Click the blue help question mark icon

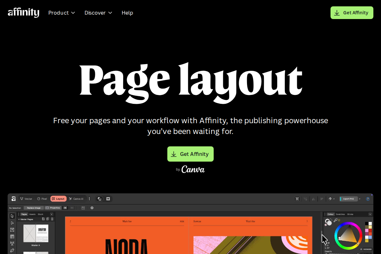pyautogui.click(x=368, y=199)
